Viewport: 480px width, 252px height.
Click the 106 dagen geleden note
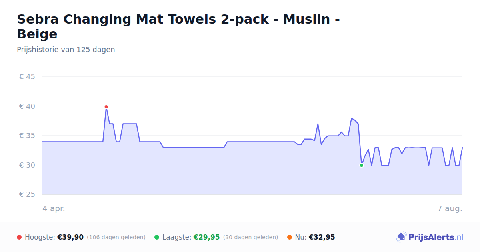pyautogui.click(x=116, y=237)
